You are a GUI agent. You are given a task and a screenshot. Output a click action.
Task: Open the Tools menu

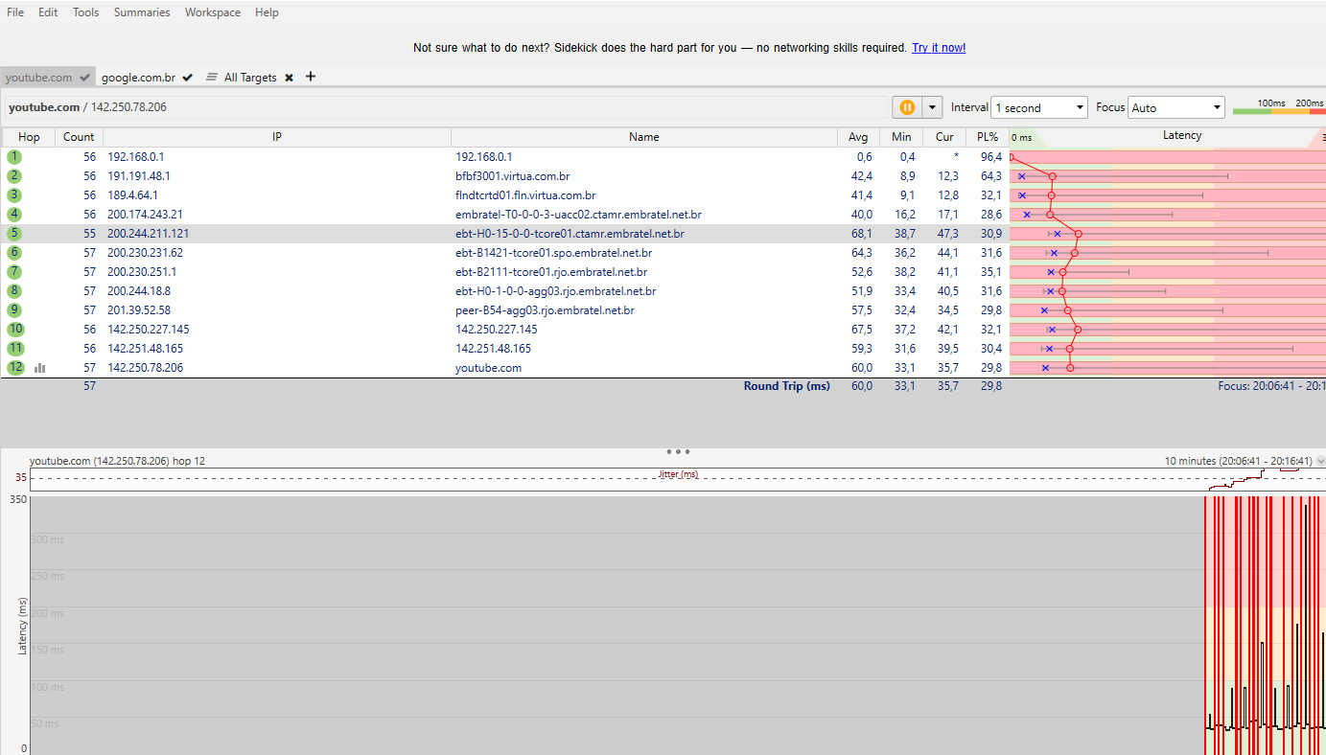pos(86,12)
